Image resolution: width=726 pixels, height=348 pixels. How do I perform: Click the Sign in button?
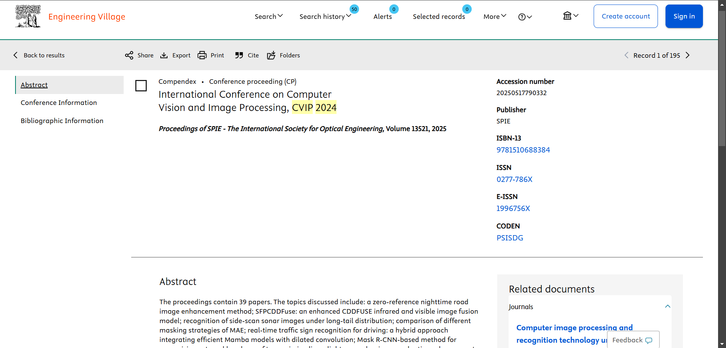click(684, 16)
